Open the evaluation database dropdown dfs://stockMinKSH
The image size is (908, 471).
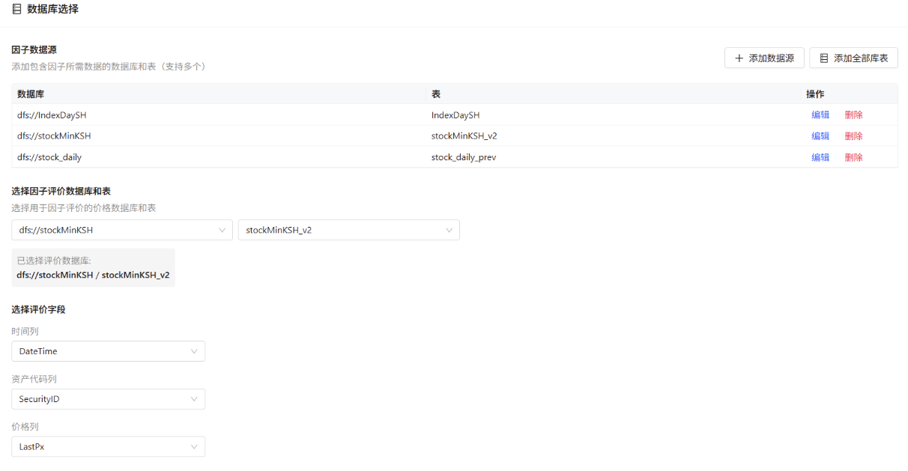[122, 230]
